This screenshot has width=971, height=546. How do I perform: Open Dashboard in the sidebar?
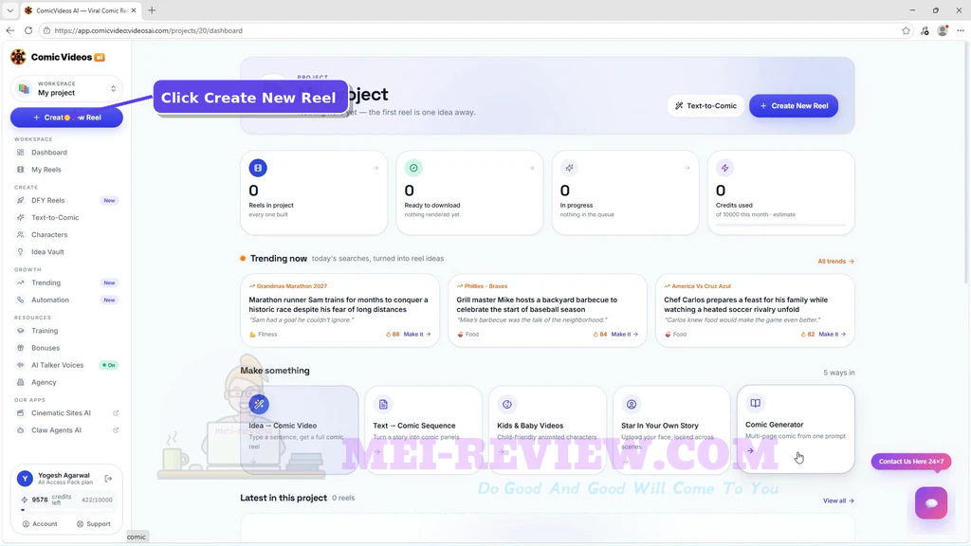pos(49,153)
